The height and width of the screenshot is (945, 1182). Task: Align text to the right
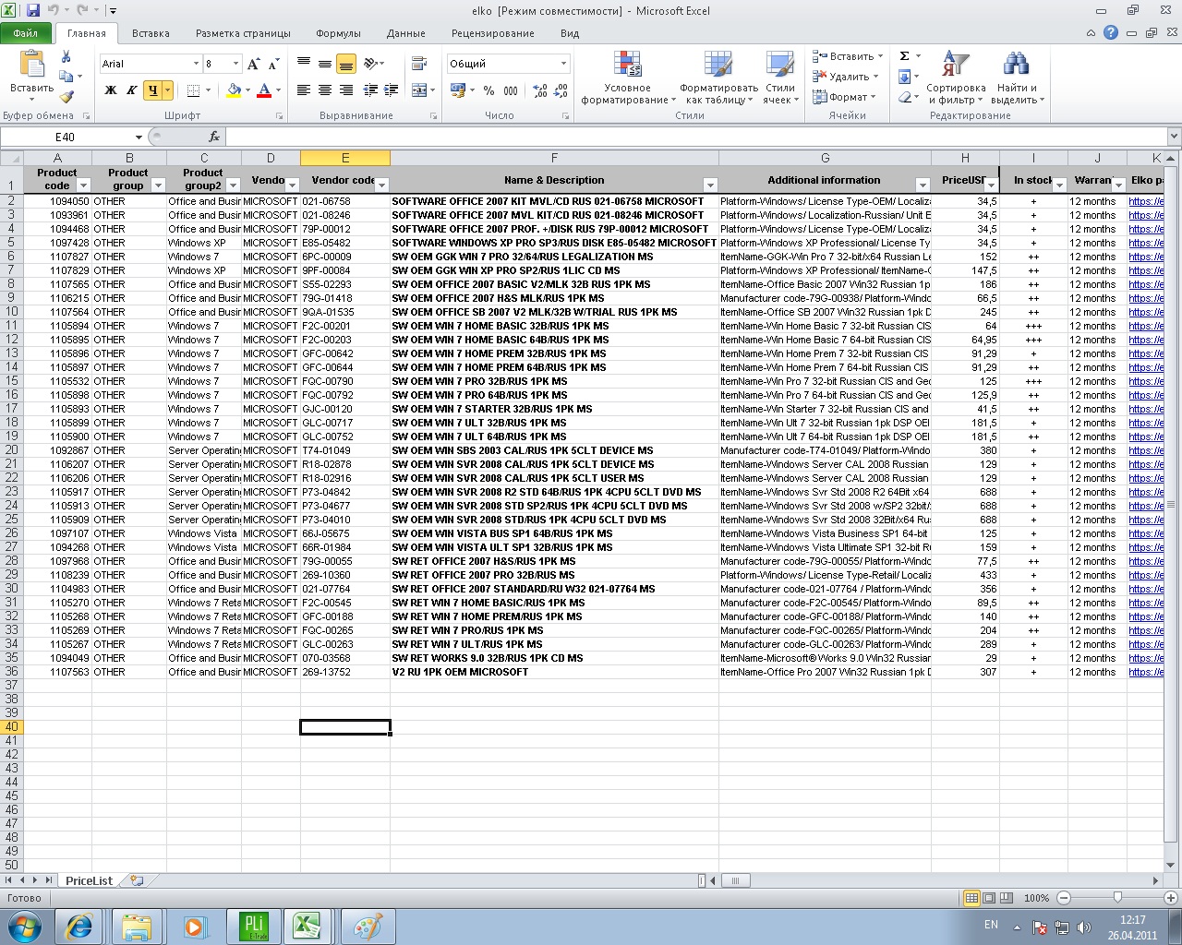coord(346,90)
